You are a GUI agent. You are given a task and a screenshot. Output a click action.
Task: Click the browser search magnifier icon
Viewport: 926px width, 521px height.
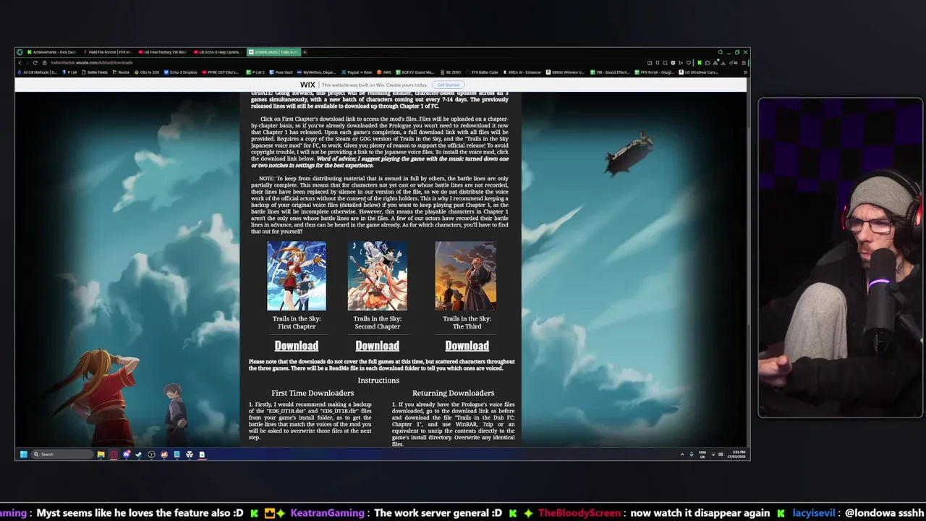click(721, 52)
